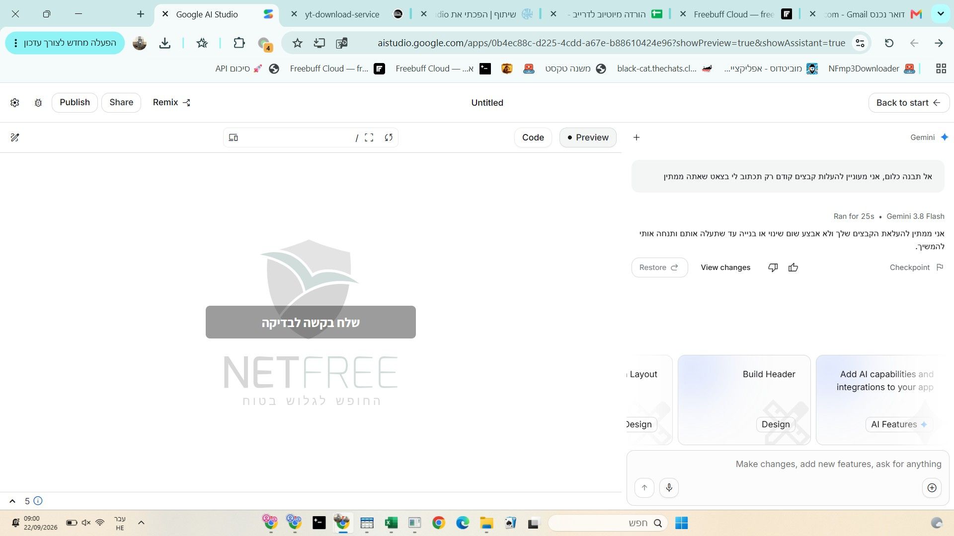Open the black-cat.thechats bookmark
Image resolution: width=954 pixels, height=536 pixels.
coord(664,68)
